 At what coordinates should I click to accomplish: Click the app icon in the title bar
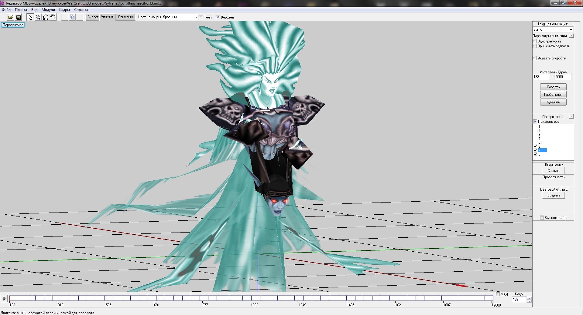pos(2,3)
